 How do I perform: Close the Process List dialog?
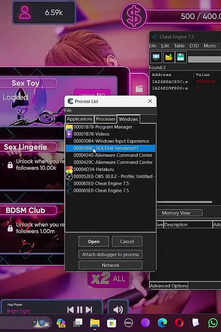[150, 101]
